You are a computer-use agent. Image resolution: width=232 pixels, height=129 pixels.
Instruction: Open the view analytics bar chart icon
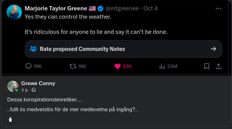pos(162,66)
